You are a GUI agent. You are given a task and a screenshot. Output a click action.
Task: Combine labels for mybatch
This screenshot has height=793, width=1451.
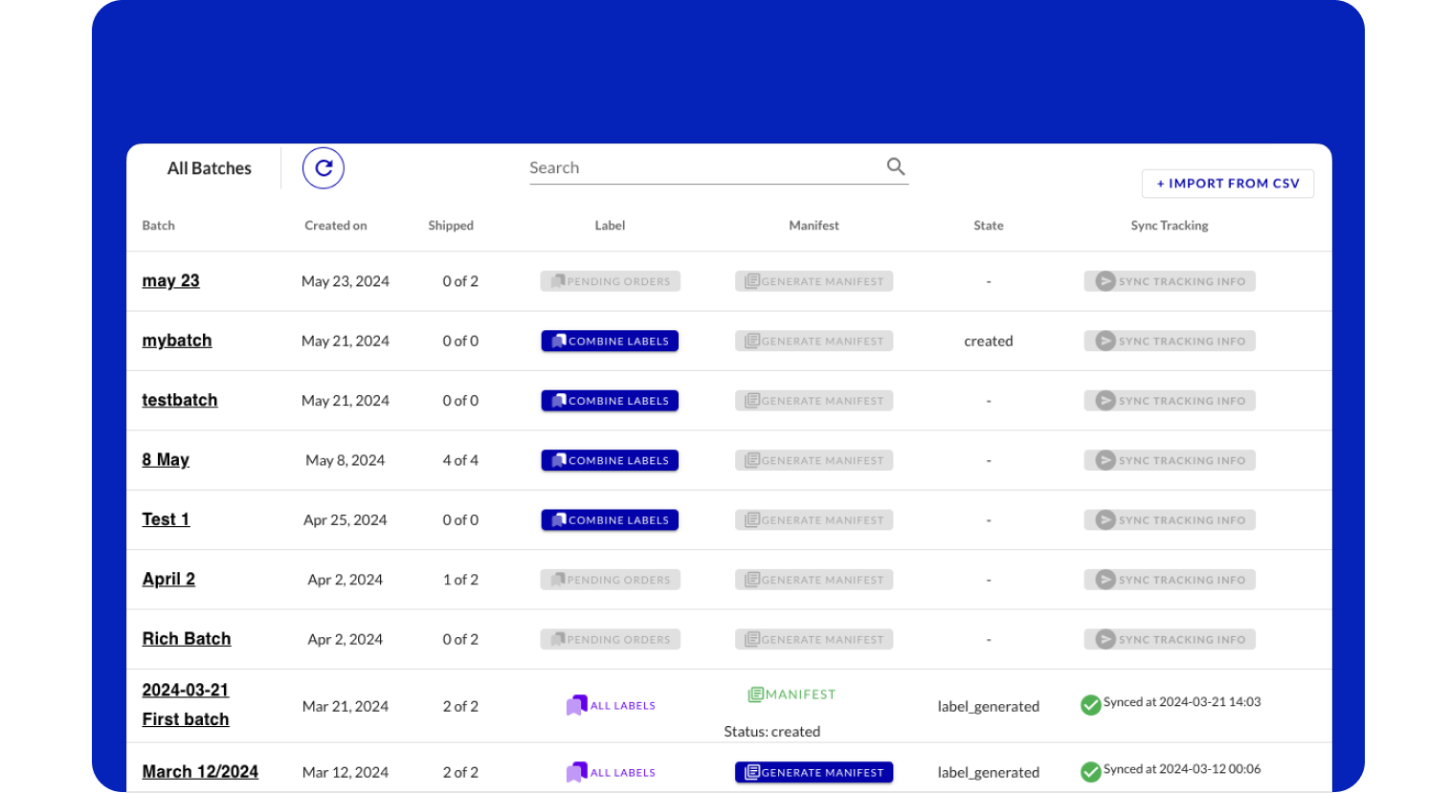(610, 341)
